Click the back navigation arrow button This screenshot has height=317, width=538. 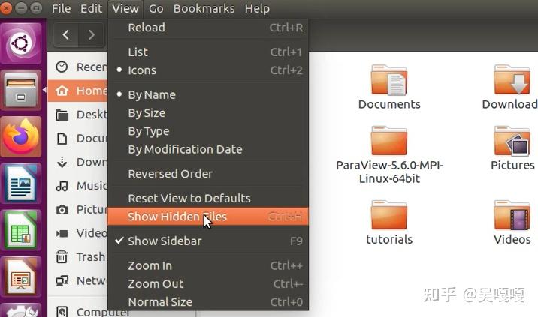67,34
